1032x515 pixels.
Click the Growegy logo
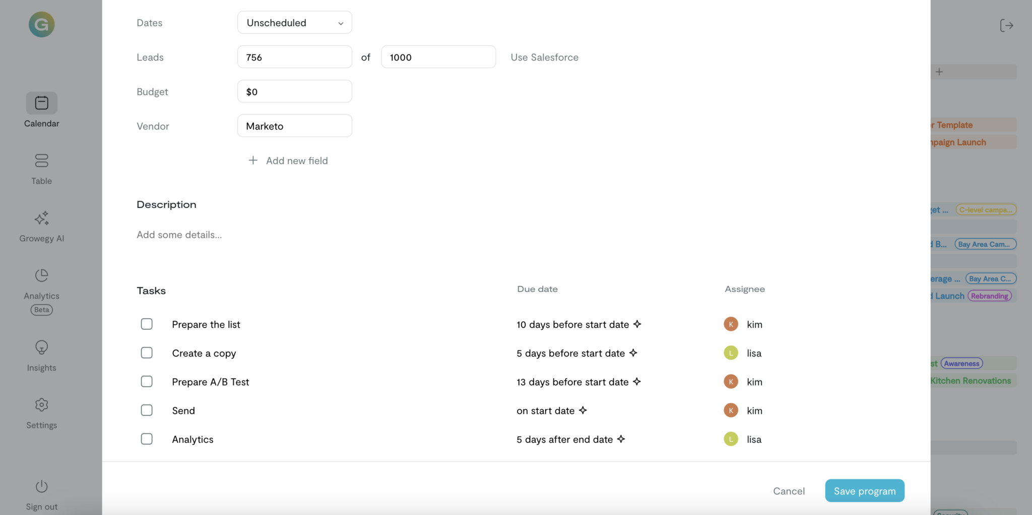(x=41, y=25)
